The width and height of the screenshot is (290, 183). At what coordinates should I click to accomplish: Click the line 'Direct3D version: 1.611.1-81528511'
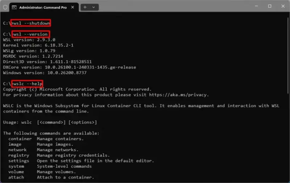[x=47, y=62]
